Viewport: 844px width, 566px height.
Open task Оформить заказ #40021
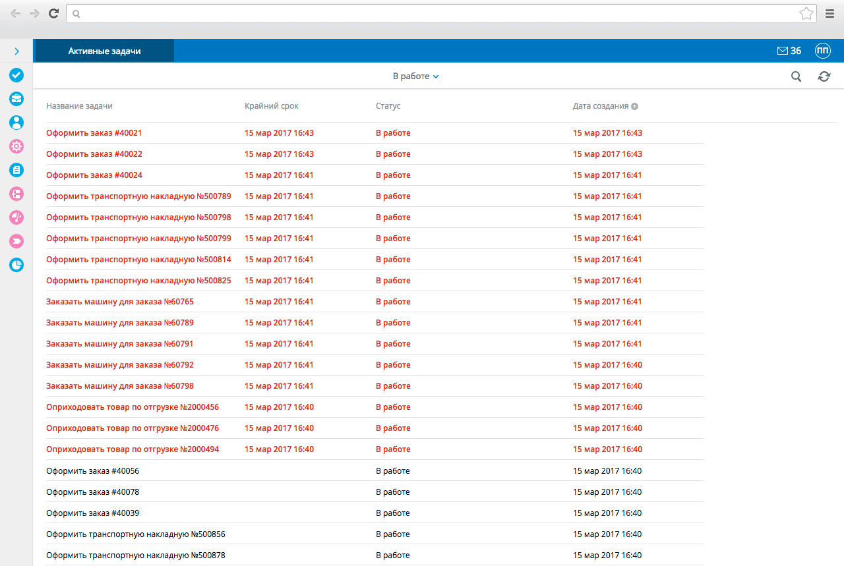(x=94, y=133)
